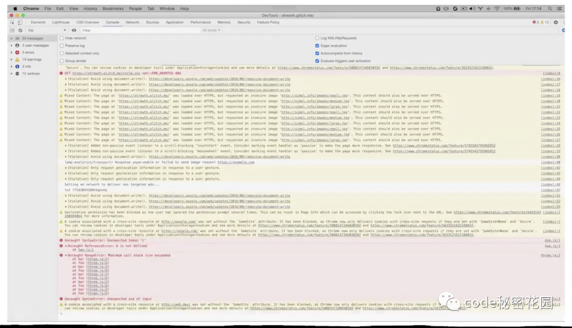The height and width of the screenshot is (328, 572).
Task: Click the volume icon in menu bar
Action: [x=472, y=8]
